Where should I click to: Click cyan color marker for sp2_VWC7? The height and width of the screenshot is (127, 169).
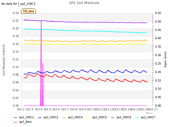click(x=137, y=117)
